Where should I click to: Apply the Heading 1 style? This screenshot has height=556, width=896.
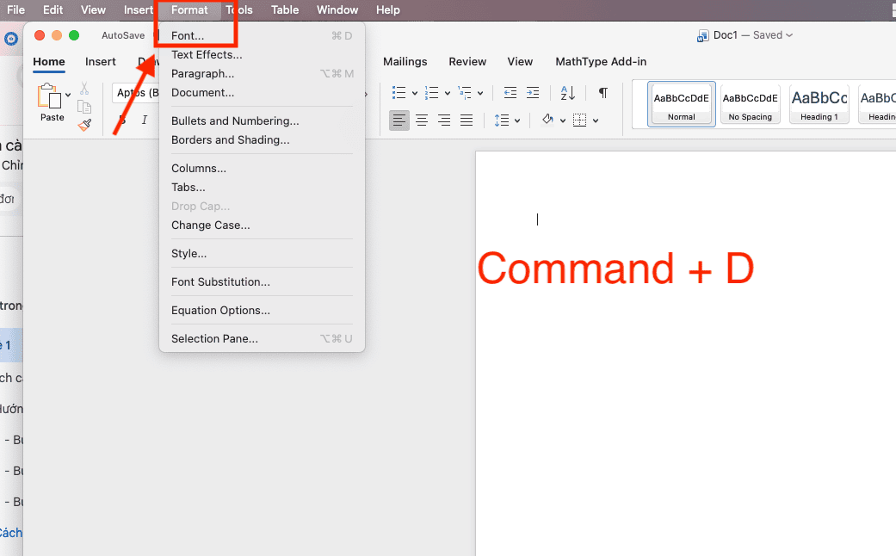[819, 104]
